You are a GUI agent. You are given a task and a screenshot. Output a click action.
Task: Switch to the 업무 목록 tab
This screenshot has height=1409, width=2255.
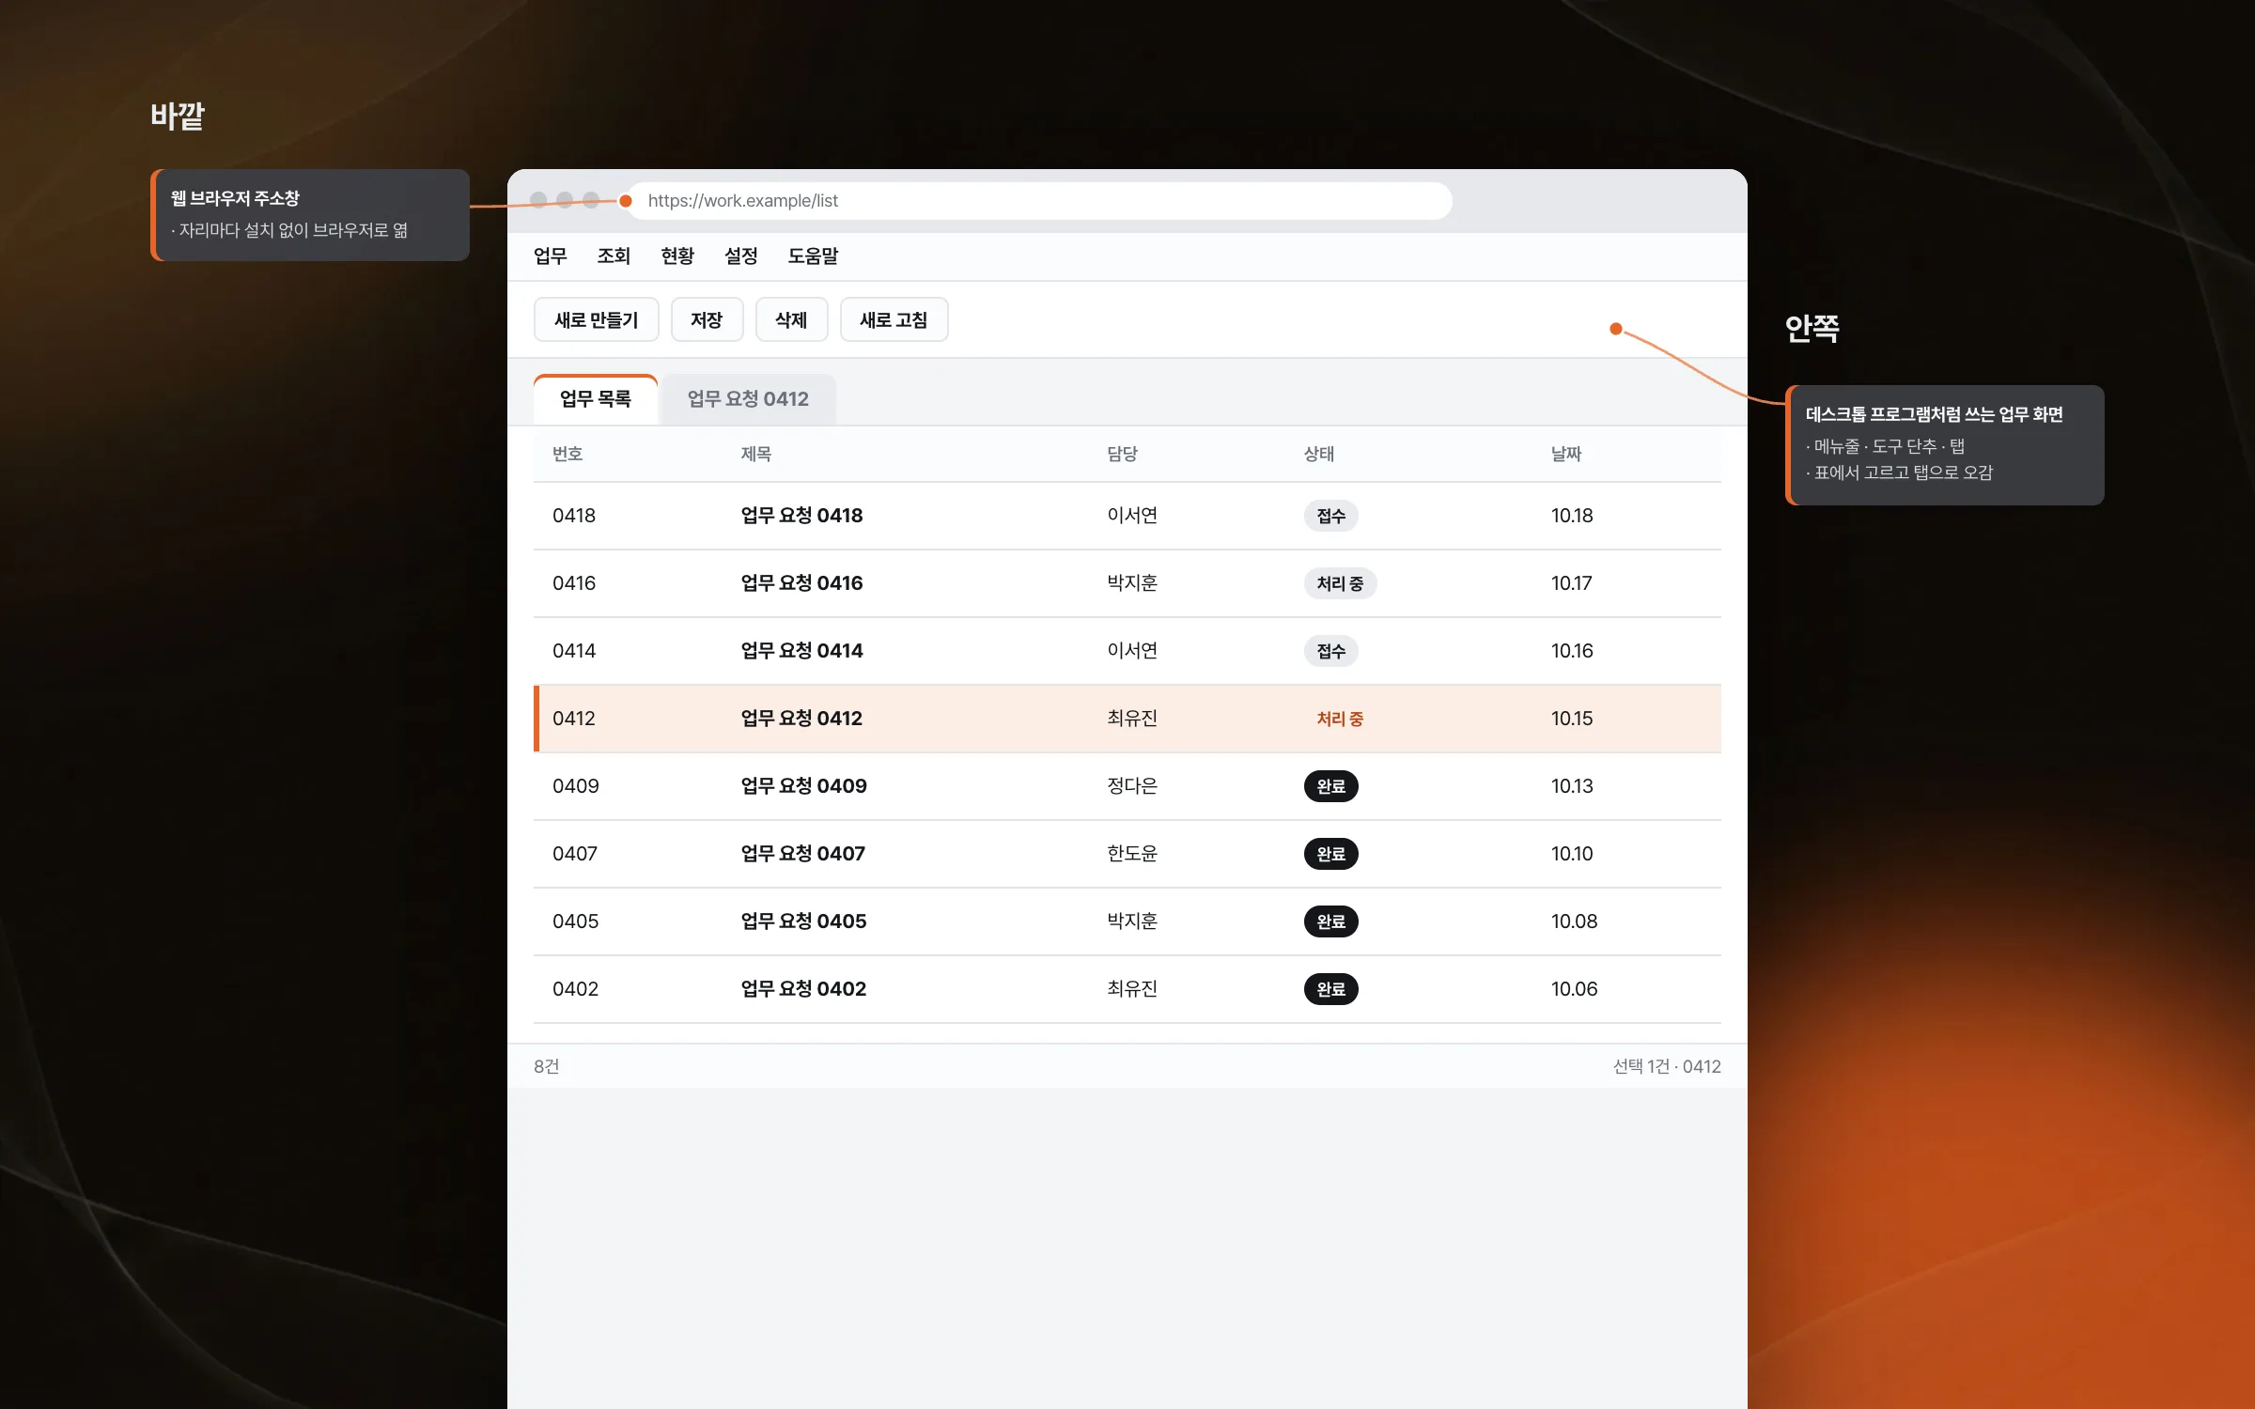click(x=596, y=399)
